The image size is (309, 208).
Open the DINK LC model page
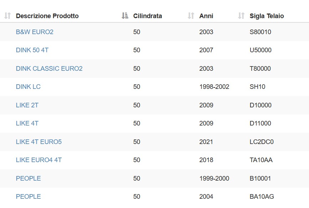28,87
